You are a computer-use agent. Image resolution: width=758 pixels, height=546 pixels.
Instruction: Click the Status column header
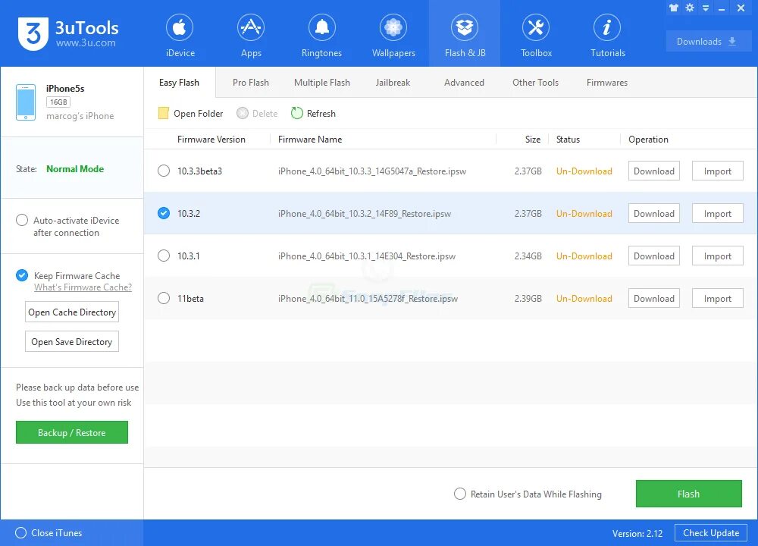coord(568,140)
